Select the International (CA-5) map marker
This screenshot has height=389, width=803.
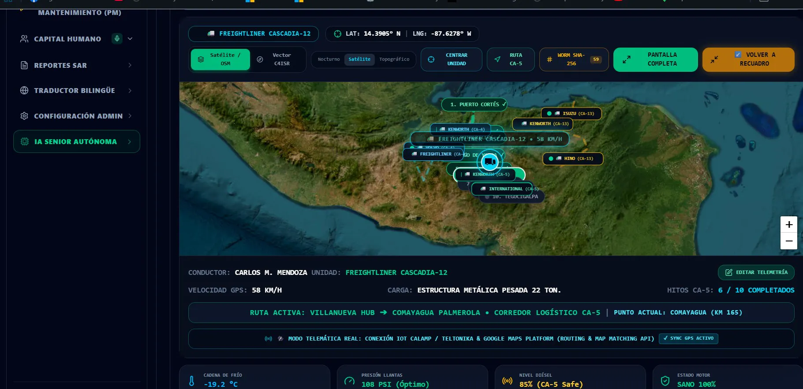pos(502,189)
